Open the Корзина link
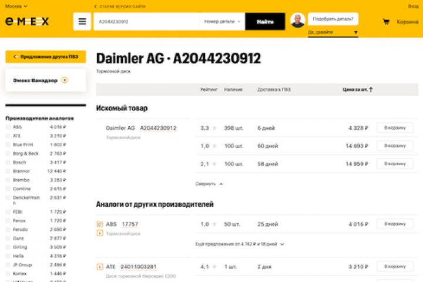The height and width of the screenshot is (282, 423). (407, 22)
